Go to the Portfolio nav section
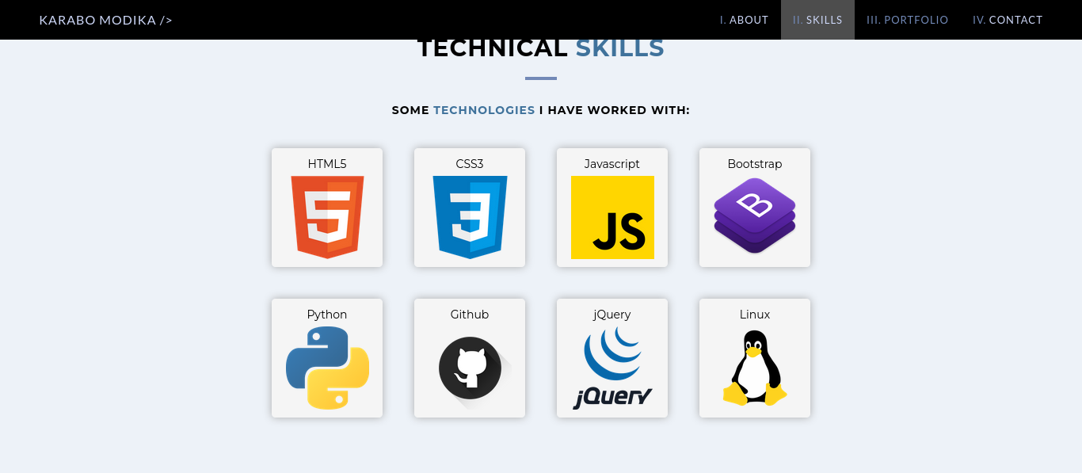 pos(908,20)
